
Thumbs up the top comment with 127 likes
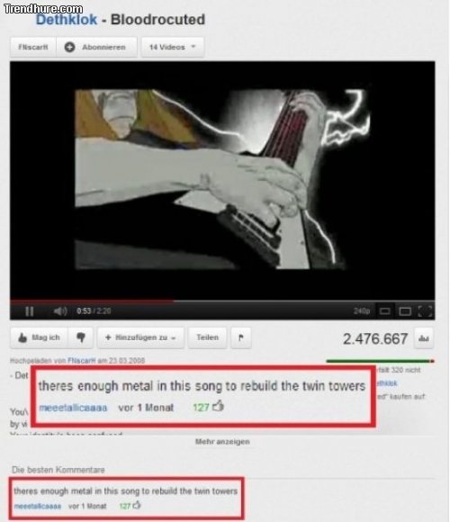[x=137, y=506]
